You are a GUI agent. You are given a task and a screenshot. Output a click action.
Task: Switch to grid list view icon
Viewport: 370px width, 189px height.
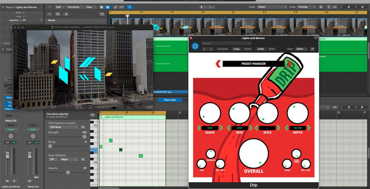point(102,7)
